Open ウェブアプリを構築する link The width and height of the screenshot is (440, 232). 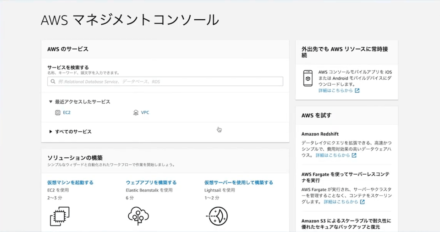151,182
